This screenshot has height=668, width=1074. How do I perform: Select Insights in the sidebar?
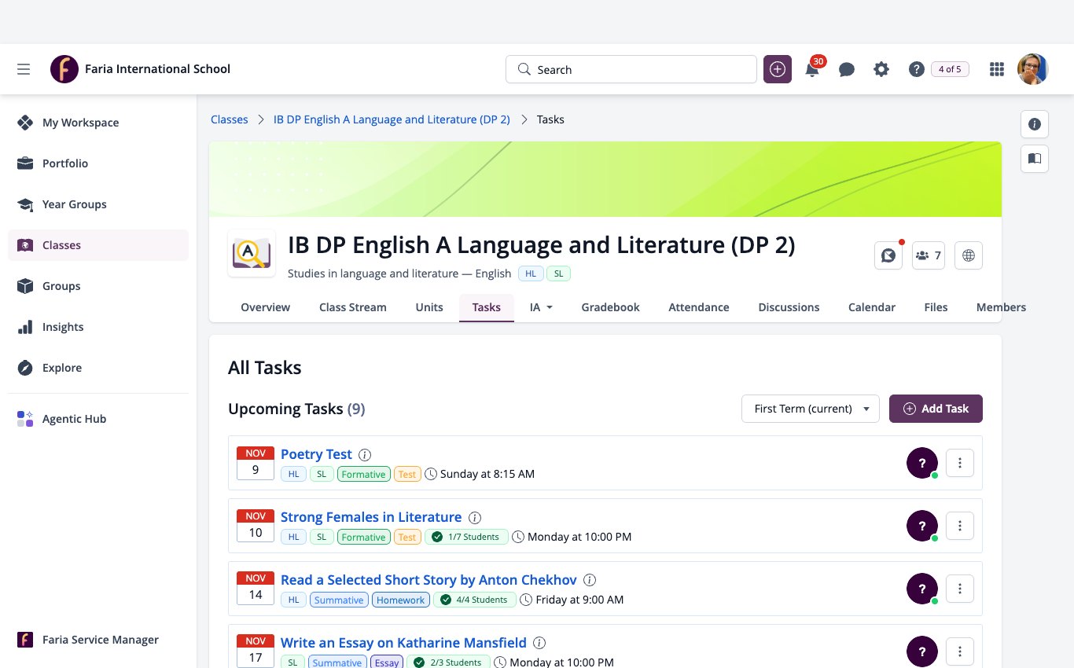coord(63,327)
